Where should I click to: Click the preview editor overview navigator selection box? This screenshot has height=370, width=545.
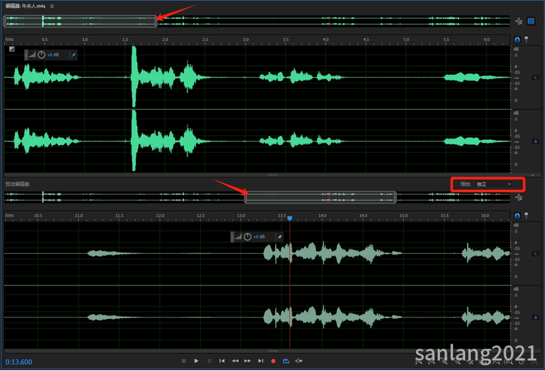click(321, 197)
